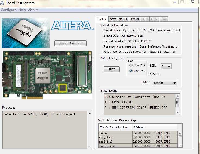200x154 pixels.
Task: Select the disabled HSMC tab
Action: [x=164, y=19]
